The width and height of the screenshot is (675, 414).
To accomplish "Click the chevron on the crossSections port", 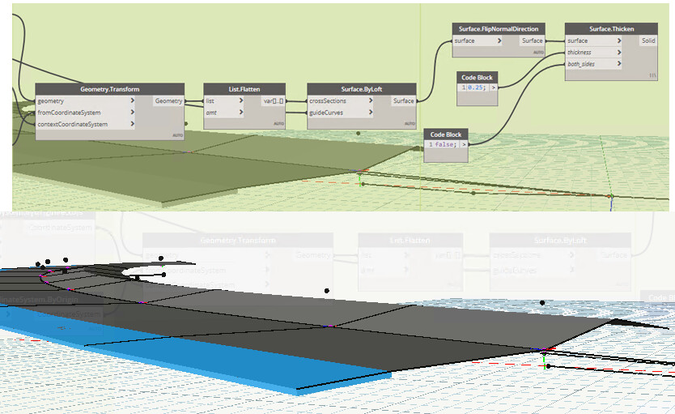I will pos(371,100).
